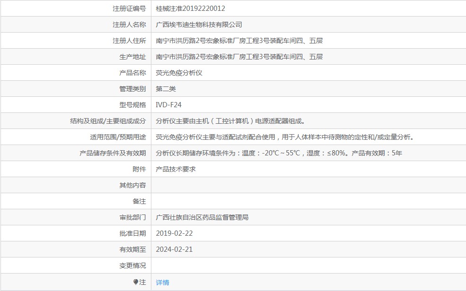Select company name 广西埃韦迪生物科技有限公司
The width and height of the screenshot is (466, 291).
[x=199, y=25]
